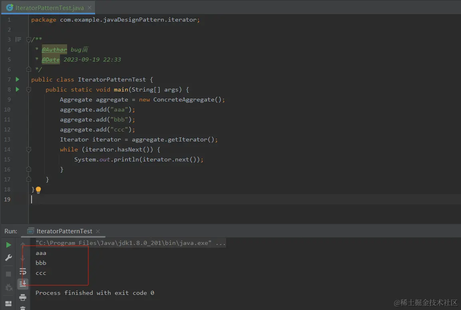The image size is (461, 310).
Task: Click the down arrow in the Run toolbar
Action: pos(23,258)
